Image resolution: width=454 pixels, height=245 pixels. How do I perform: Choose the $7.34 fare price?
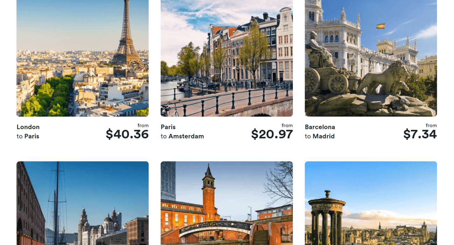pyautogui.click(x=420, y=134)
